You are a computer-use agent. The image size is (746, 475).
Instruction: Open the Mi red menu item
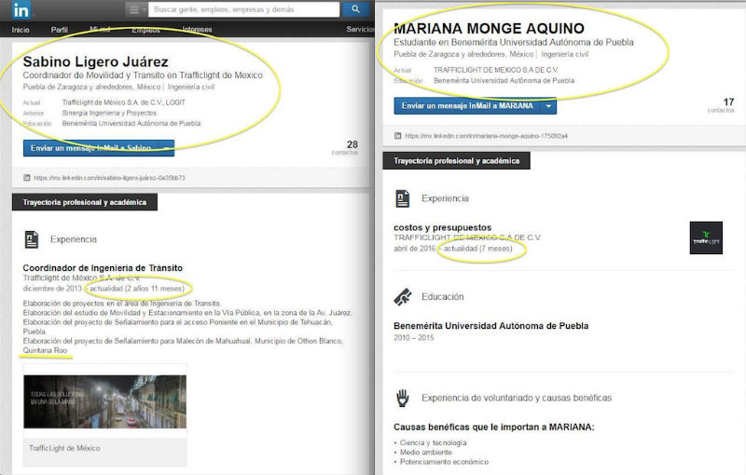click(100, 30)
